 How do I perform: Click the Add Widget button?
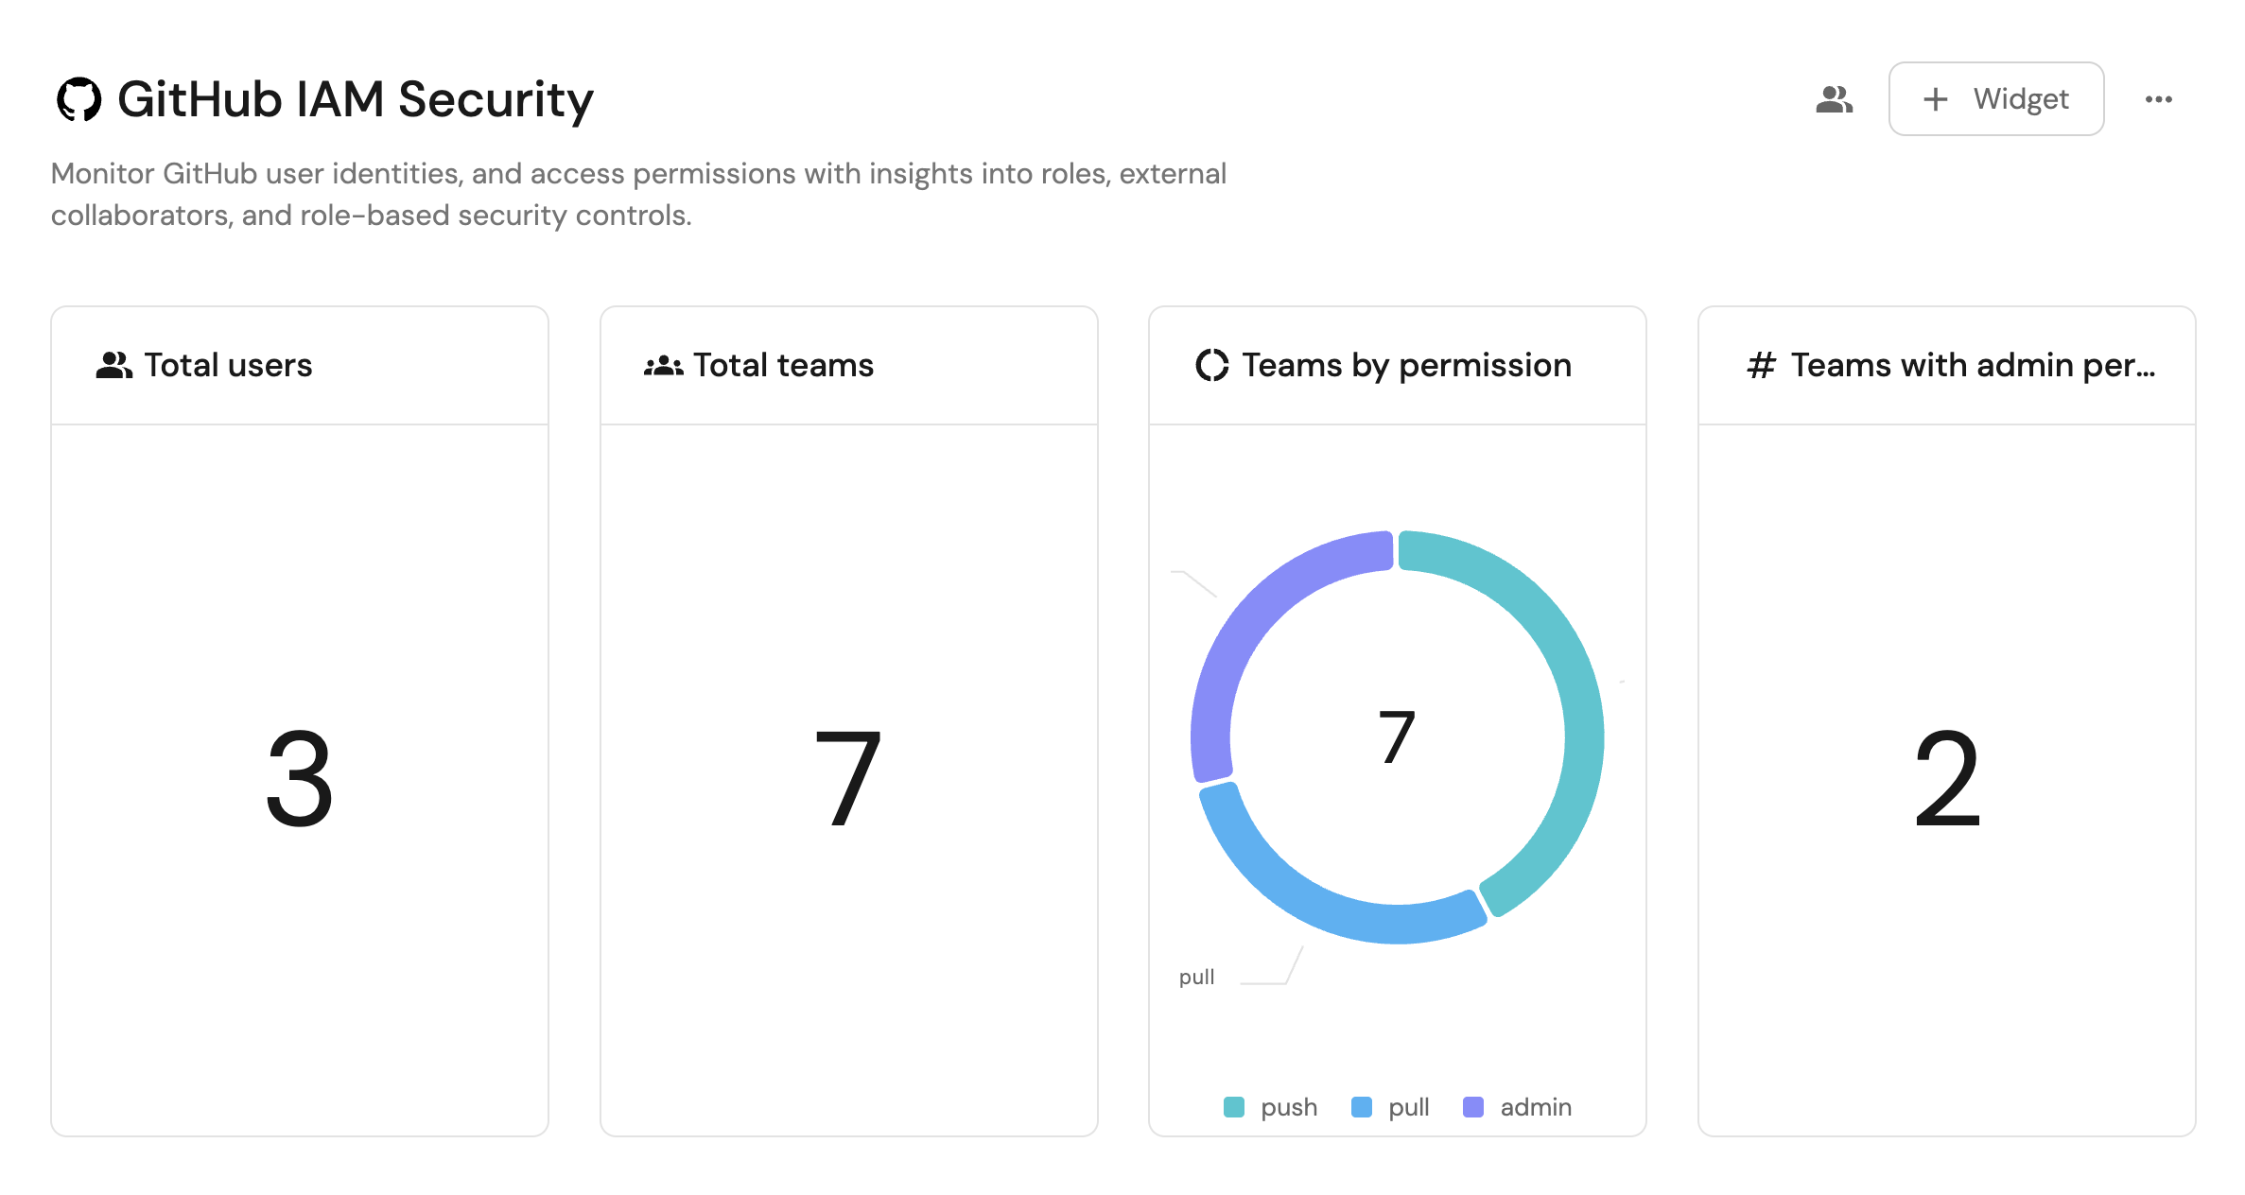pos(1995,99)
